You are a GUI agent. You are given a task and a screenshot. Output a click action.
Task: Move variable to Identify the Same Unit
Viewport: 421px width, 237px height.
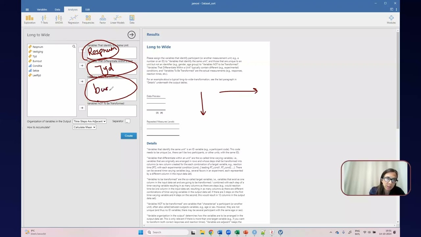click(82, 50)
